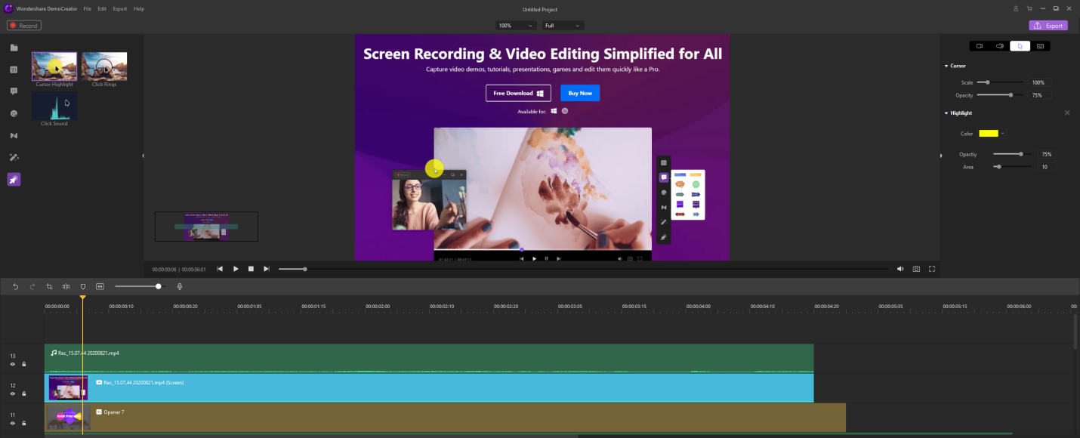Toggle lock on track 13
This screenshot has height=438, width=1080.
tap(24, 364)
